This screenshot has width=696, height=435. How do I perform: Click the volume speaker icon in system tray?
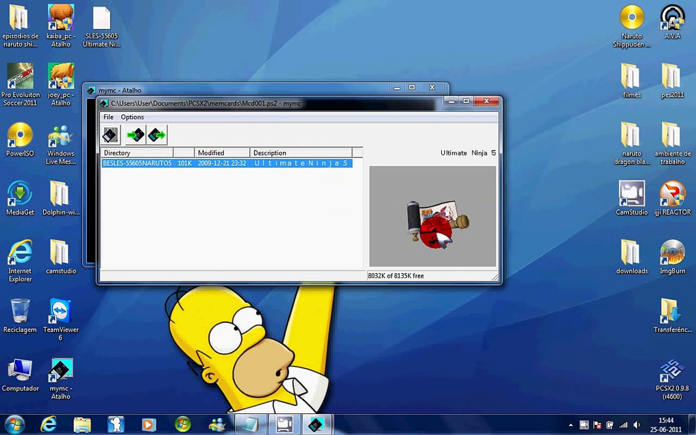tap(636, 425)
